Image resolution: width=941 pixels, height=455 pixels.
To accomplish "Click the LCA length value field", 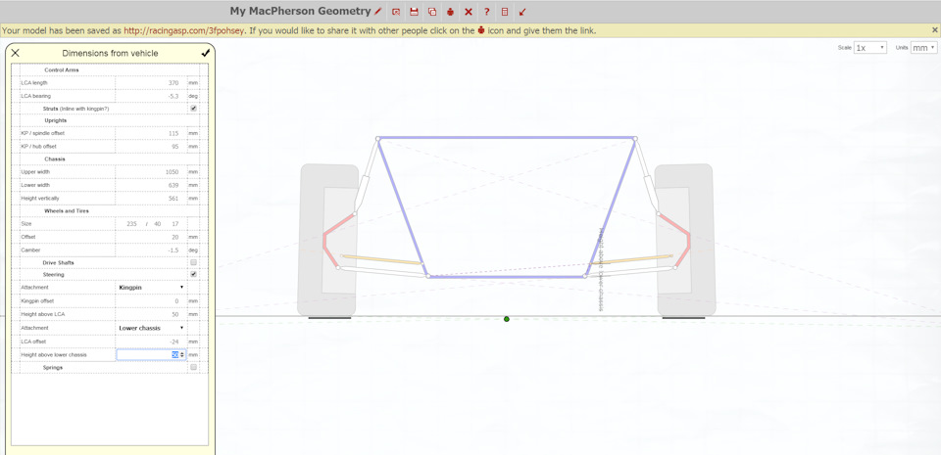I will [x=151, y=82].
